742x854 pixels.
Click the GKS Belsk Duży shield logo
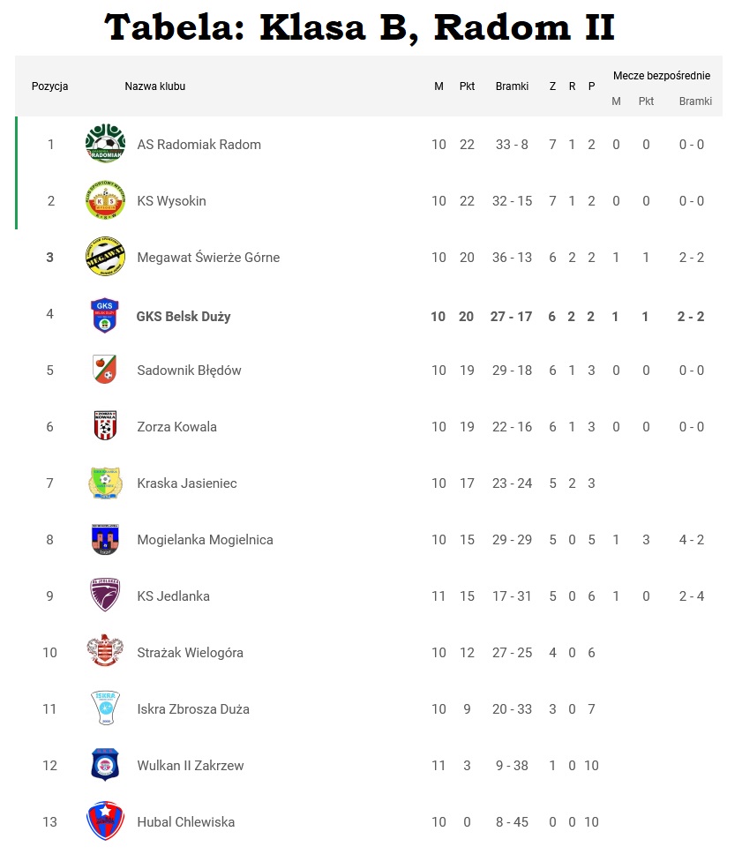pos(105,315)
